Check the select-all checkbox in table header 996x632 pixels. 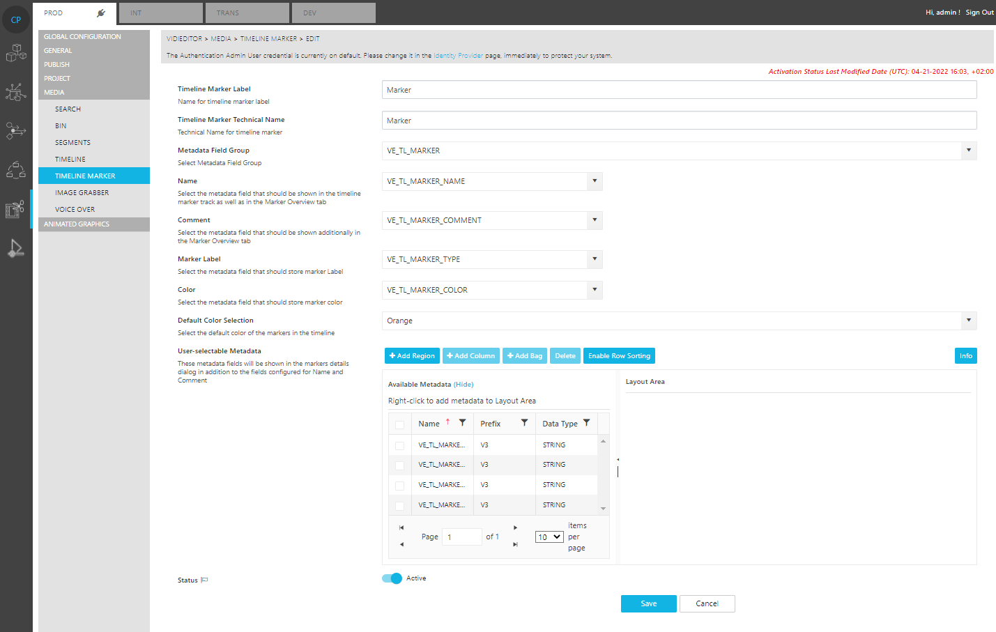point(399,424)
